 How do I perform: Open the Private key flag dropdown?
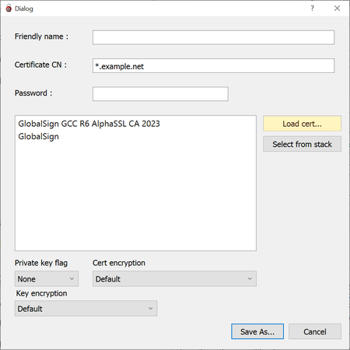47,278
